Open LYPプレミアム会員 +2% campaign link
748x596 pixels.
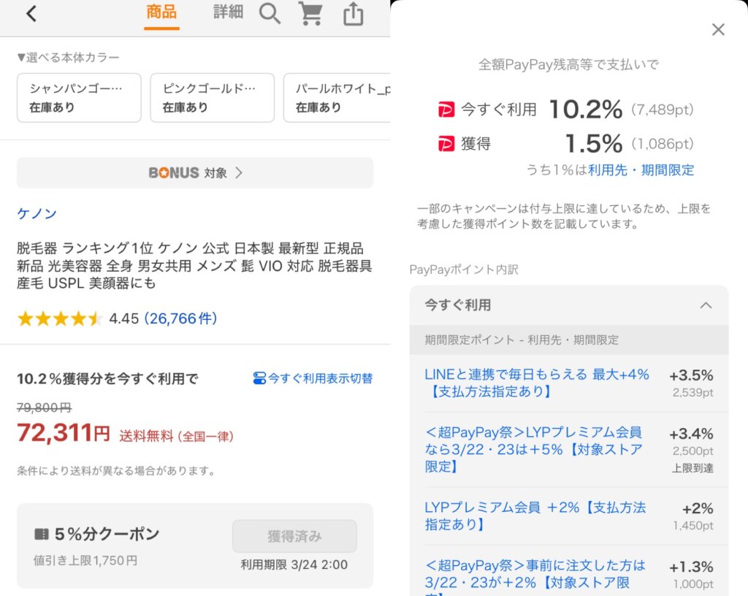535,516
